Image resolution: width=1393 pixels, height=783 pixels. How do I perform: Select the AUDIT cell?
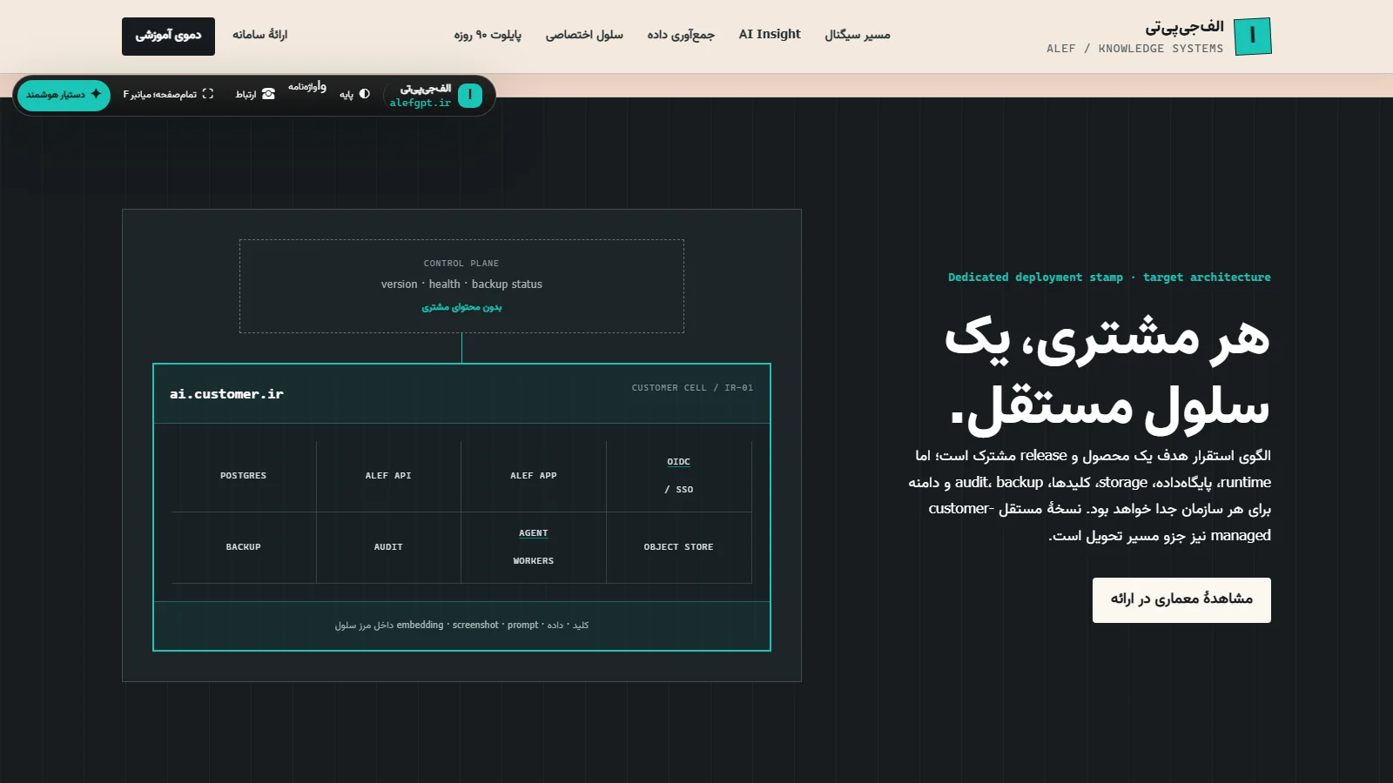[x=388, y=547]
